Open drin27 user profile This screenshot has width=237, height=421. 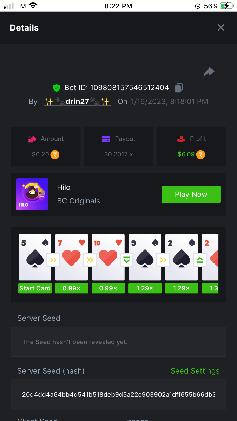pyautogui.click(x=77, y=101)
